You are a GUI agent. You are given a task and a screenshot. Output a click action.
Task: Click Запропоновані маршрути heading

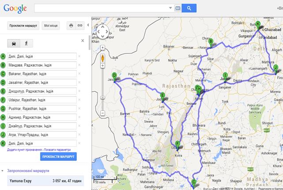pos(28,171)
